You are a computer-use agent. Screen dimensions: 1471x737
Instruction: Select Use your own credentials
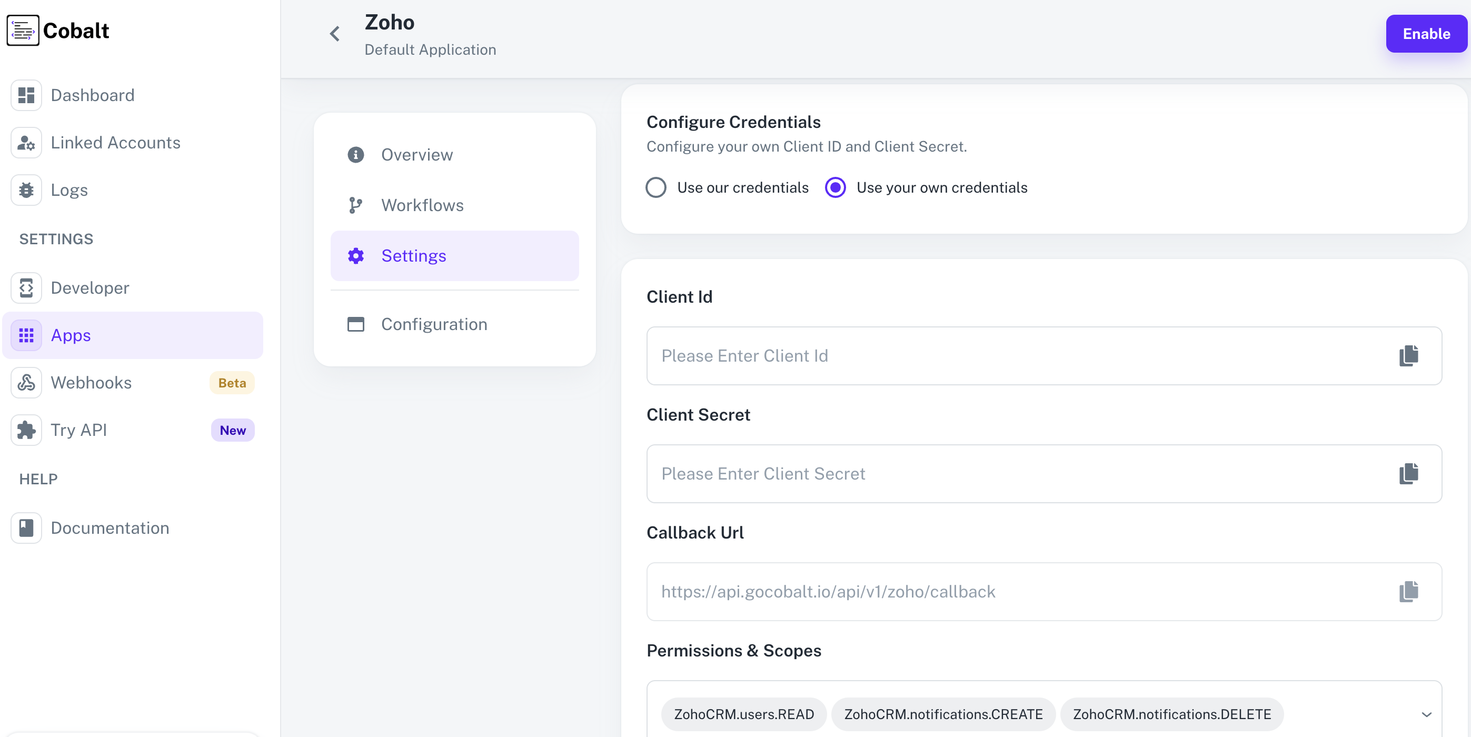click(835, 187)
